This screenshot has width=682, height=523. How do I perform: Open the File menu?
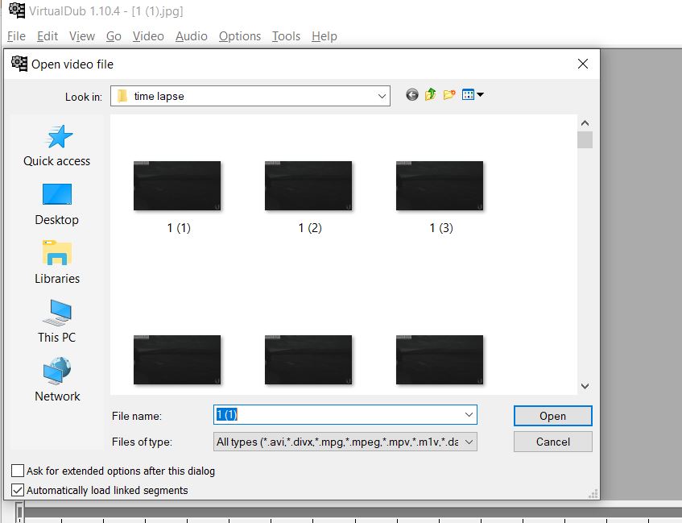[x=17, y=36]
